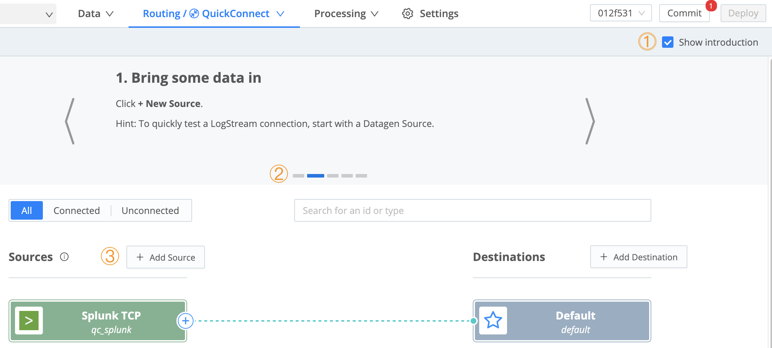This screenshot has width=772, height=348.
Task: Click the plus connector on Splunk TCP
Action: coord(185,321)
